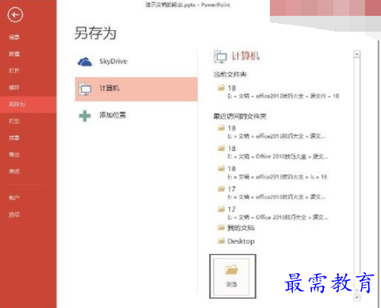Click 关闭 (Close) in the sidebar
This screenshot has width=381, height=308.
point(14,171)
